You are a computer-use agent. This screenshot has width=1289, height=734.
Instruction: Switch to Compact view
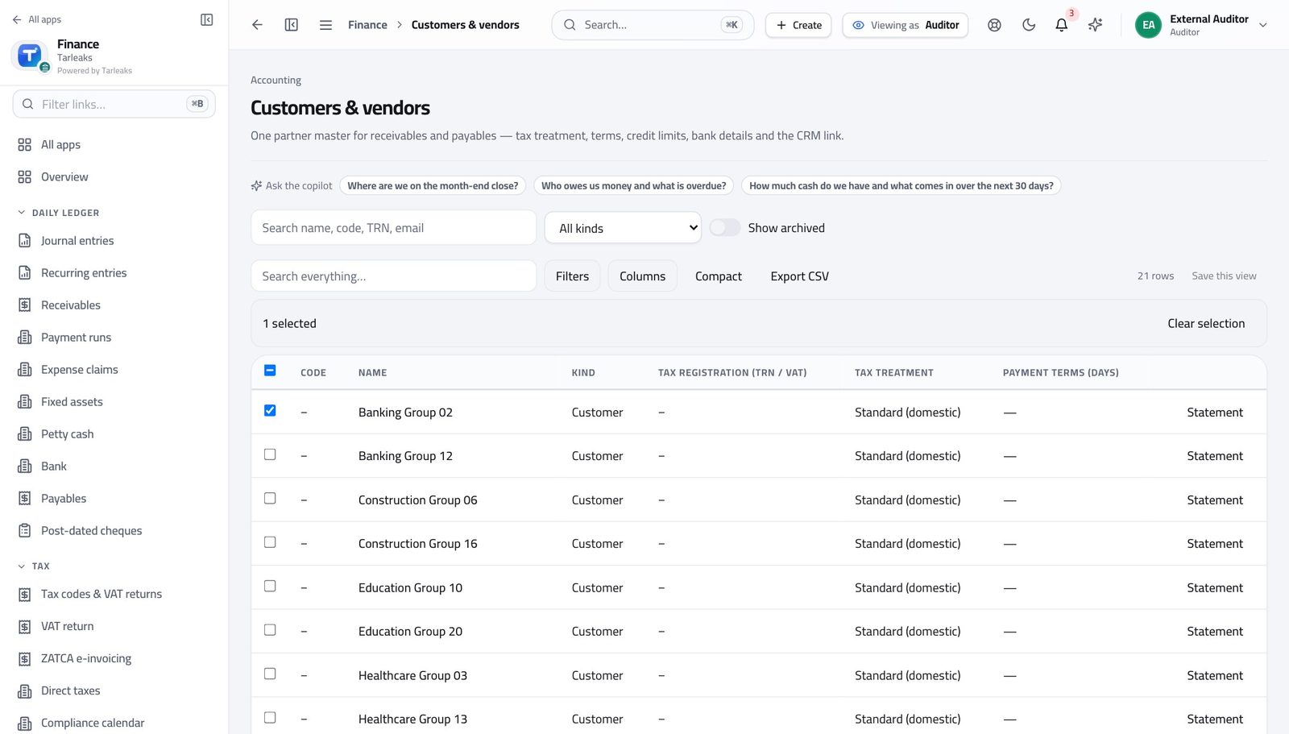(719, 276)
